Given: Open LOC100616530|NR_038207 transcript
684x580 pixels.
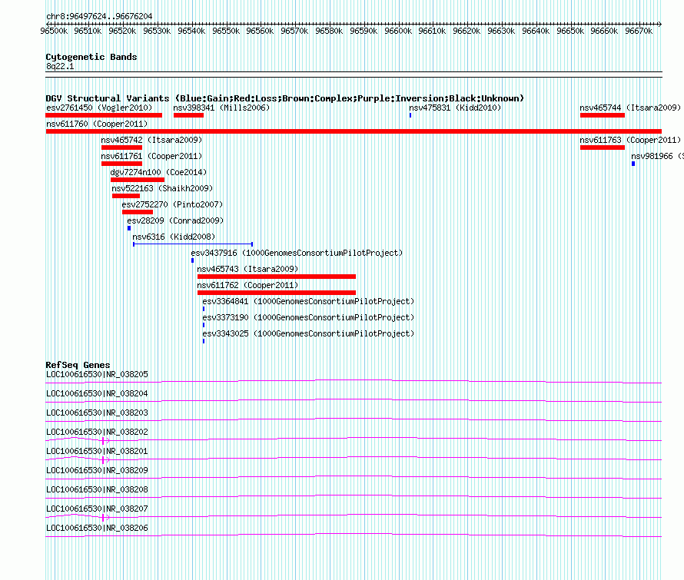Looking at the screenshot, I should 97,509.
